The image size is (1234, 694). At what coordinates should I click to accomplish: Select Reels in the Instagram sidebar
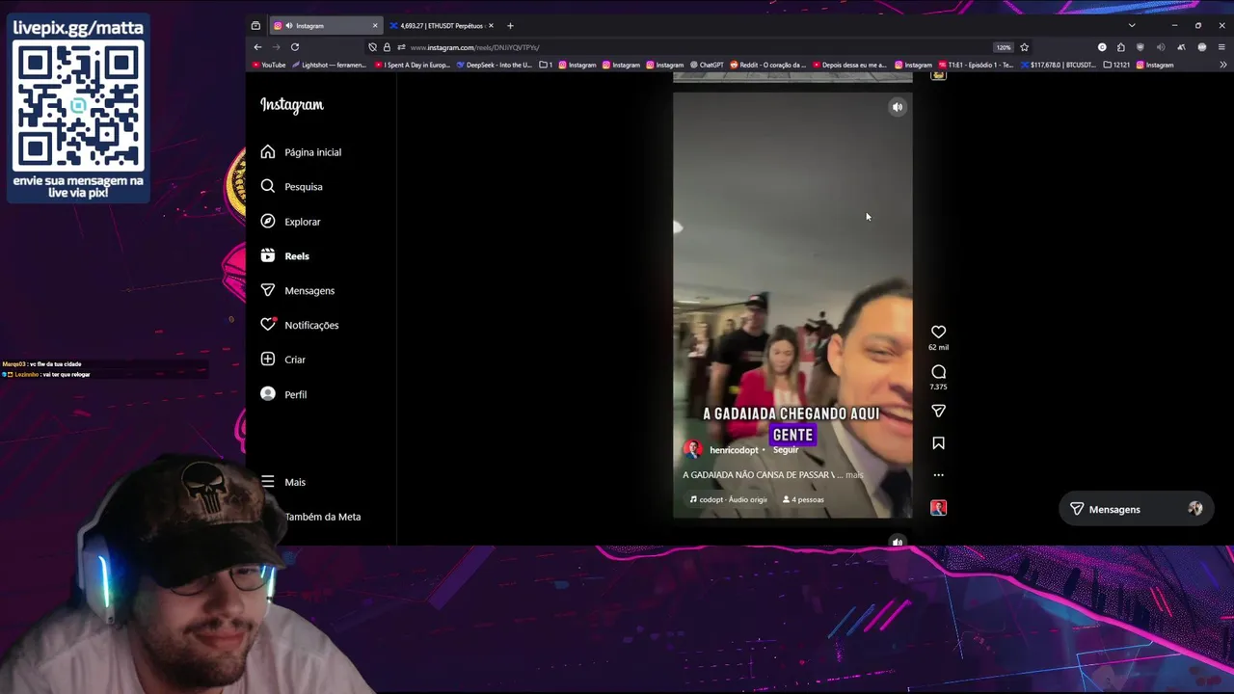284,256
